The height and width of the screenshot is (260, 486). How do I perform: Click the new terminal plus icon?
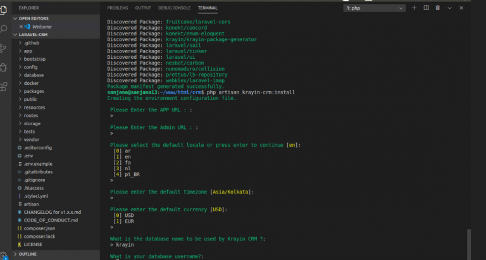(x=414, y=8)
